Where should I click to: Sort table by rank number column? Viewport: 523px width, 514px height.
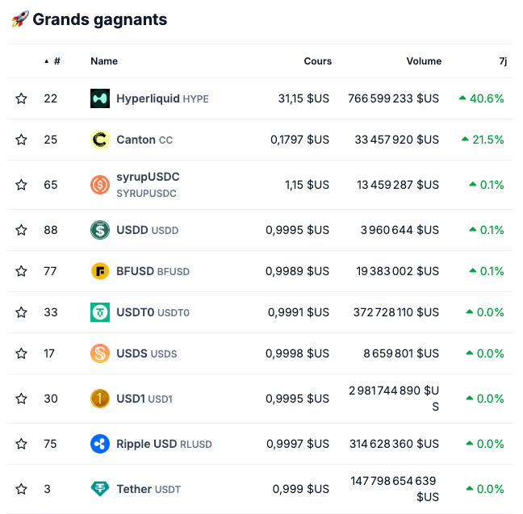tap(56, 61)
